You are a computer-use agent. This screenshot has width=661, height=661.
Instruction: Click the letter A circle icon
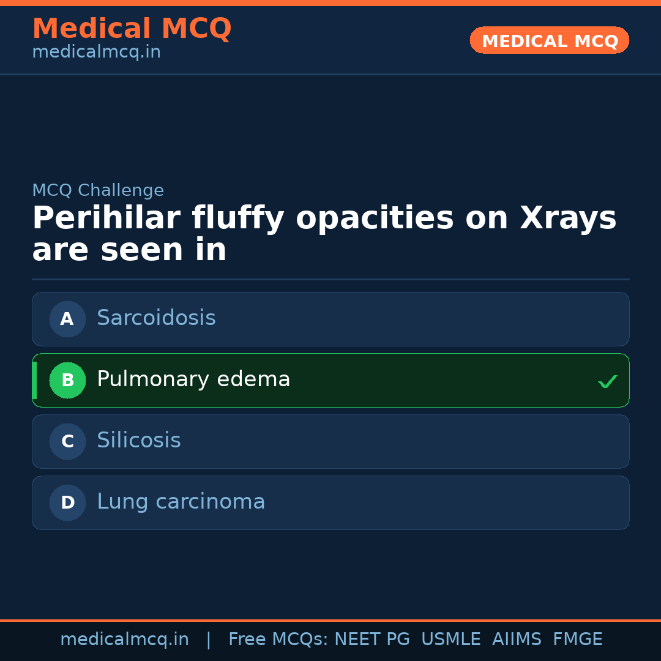click(67, 319)
